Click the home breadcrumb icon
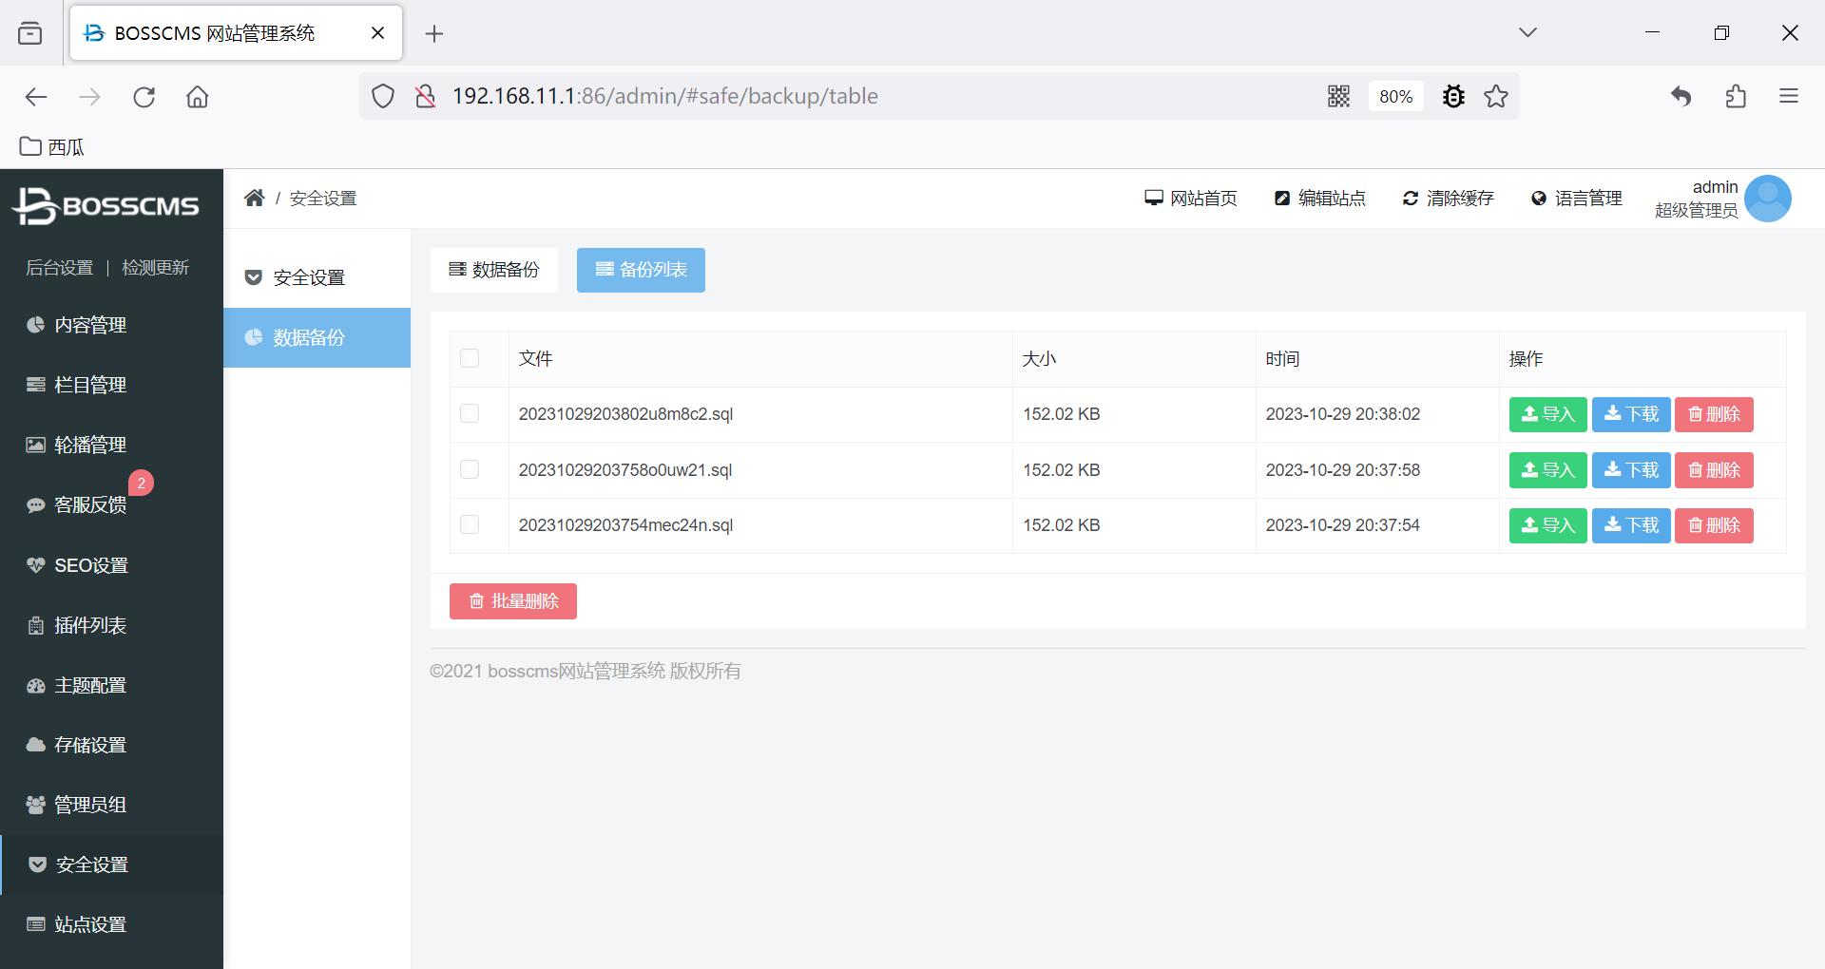The height and width of the screenshot is (969, 1825). point(254,198)
